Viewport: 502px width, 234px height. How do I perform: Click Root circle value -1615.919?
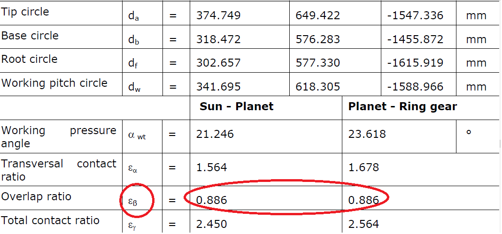415,63
